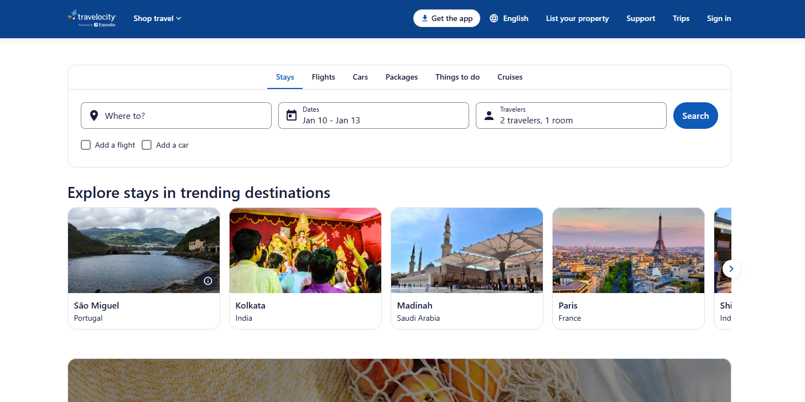805x402 pixels.
Task: Enable the Add a flight checkbox
Action: (86, 145)
